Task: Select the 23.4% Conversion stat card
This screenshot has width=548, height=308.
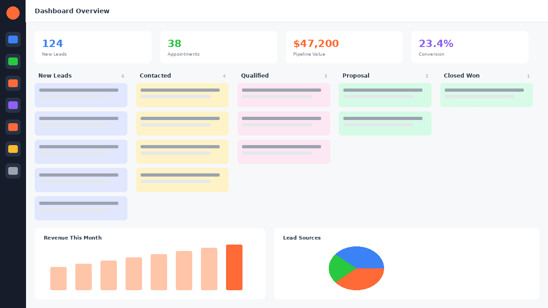Action: click(x=469, y=47)
